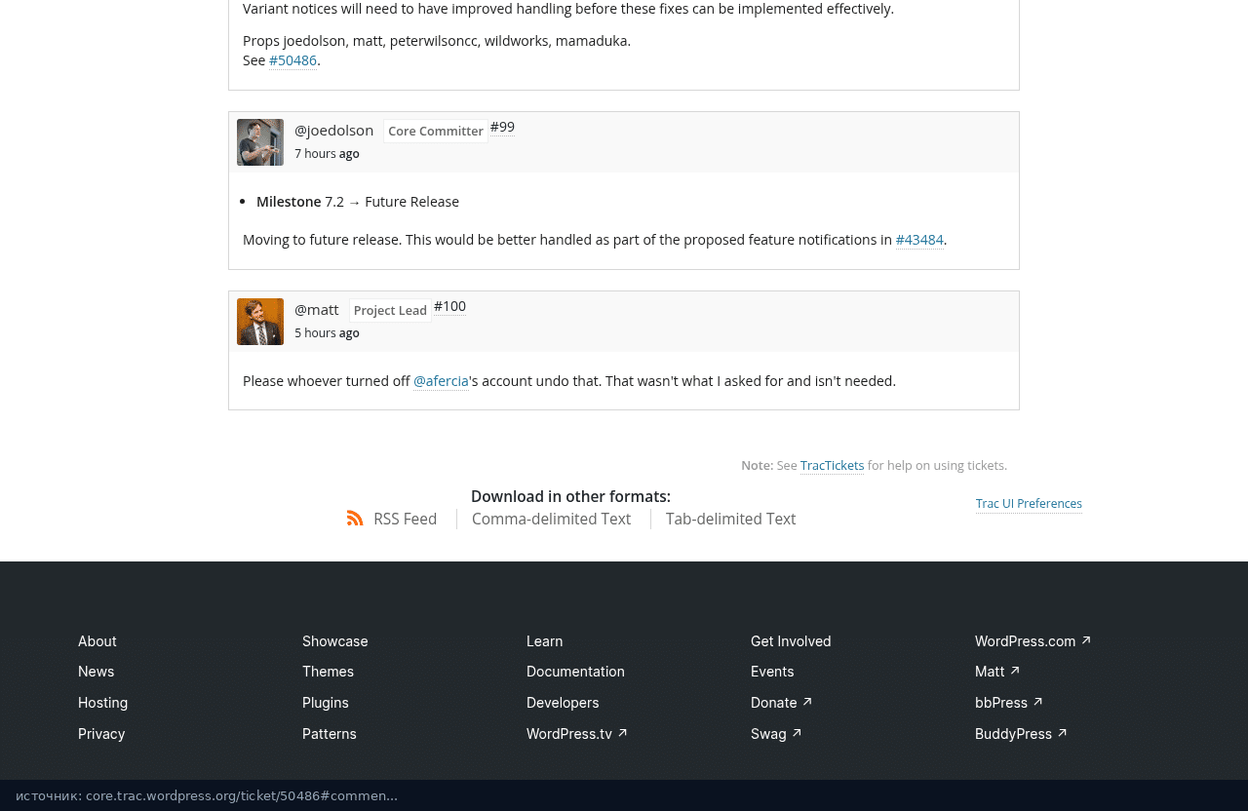The height and width of the screenshot is (811, 1248).
Task: Open ticket link #50486
Action: point(292,60)
